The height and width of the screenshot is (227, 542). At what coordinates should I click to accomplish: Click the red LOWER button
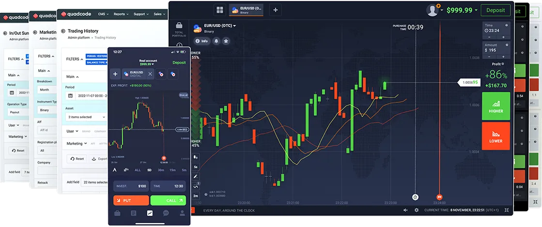click(x=496, y=136)
